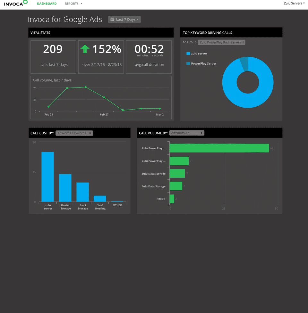The width and height of the screenshot is (308, 313).
Task: Click the calendar icon in date range button
Action: pyautogui.click(x=112, y=19)
